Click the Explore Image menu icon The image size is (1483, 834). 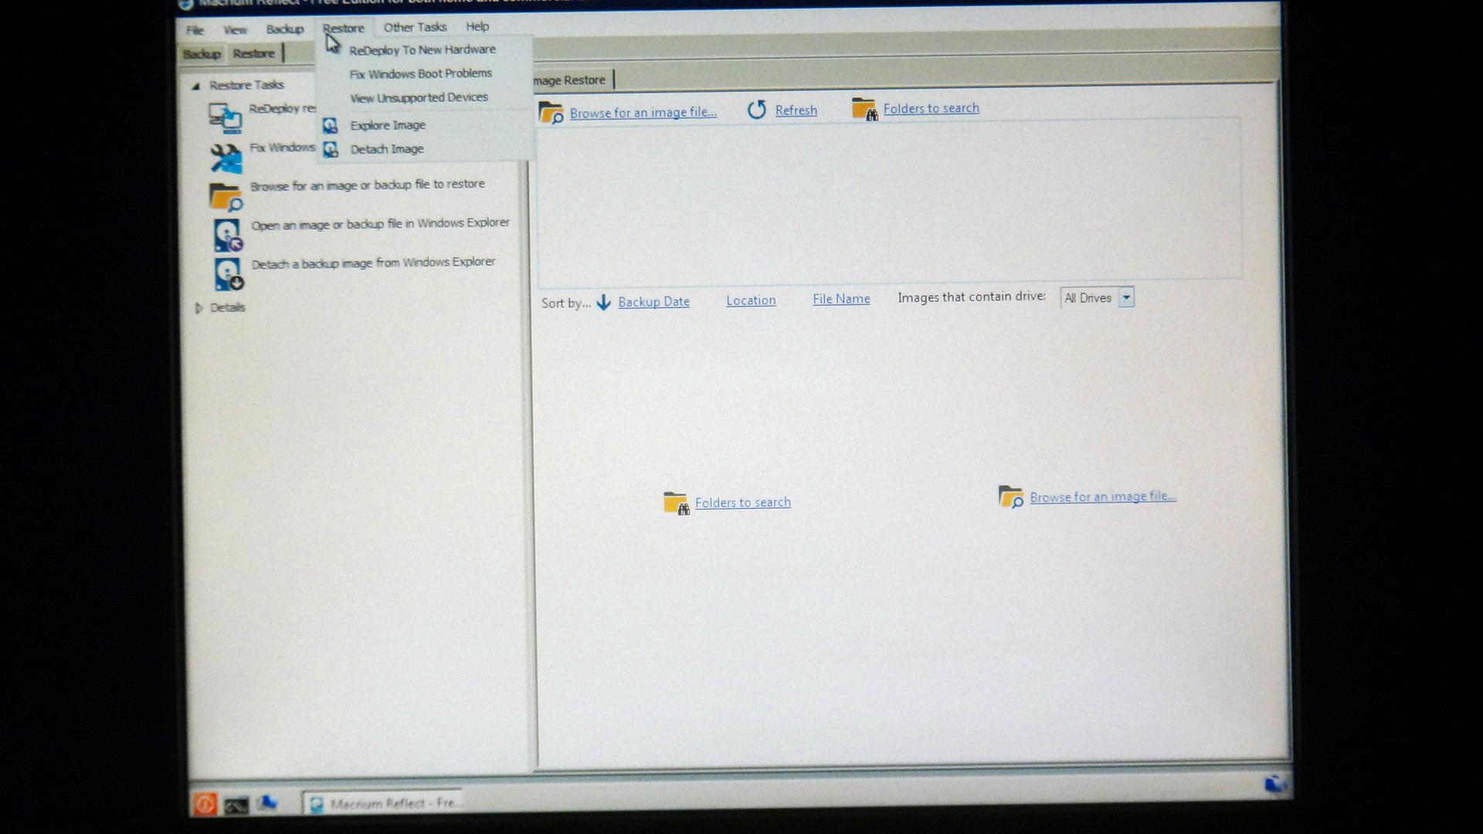331,125
